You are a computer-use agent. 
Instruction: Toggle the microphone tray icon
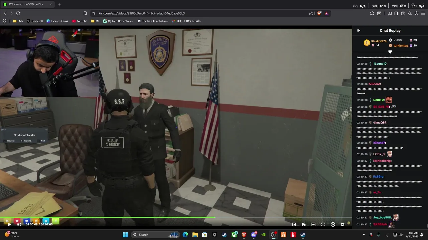coord(378,235)
